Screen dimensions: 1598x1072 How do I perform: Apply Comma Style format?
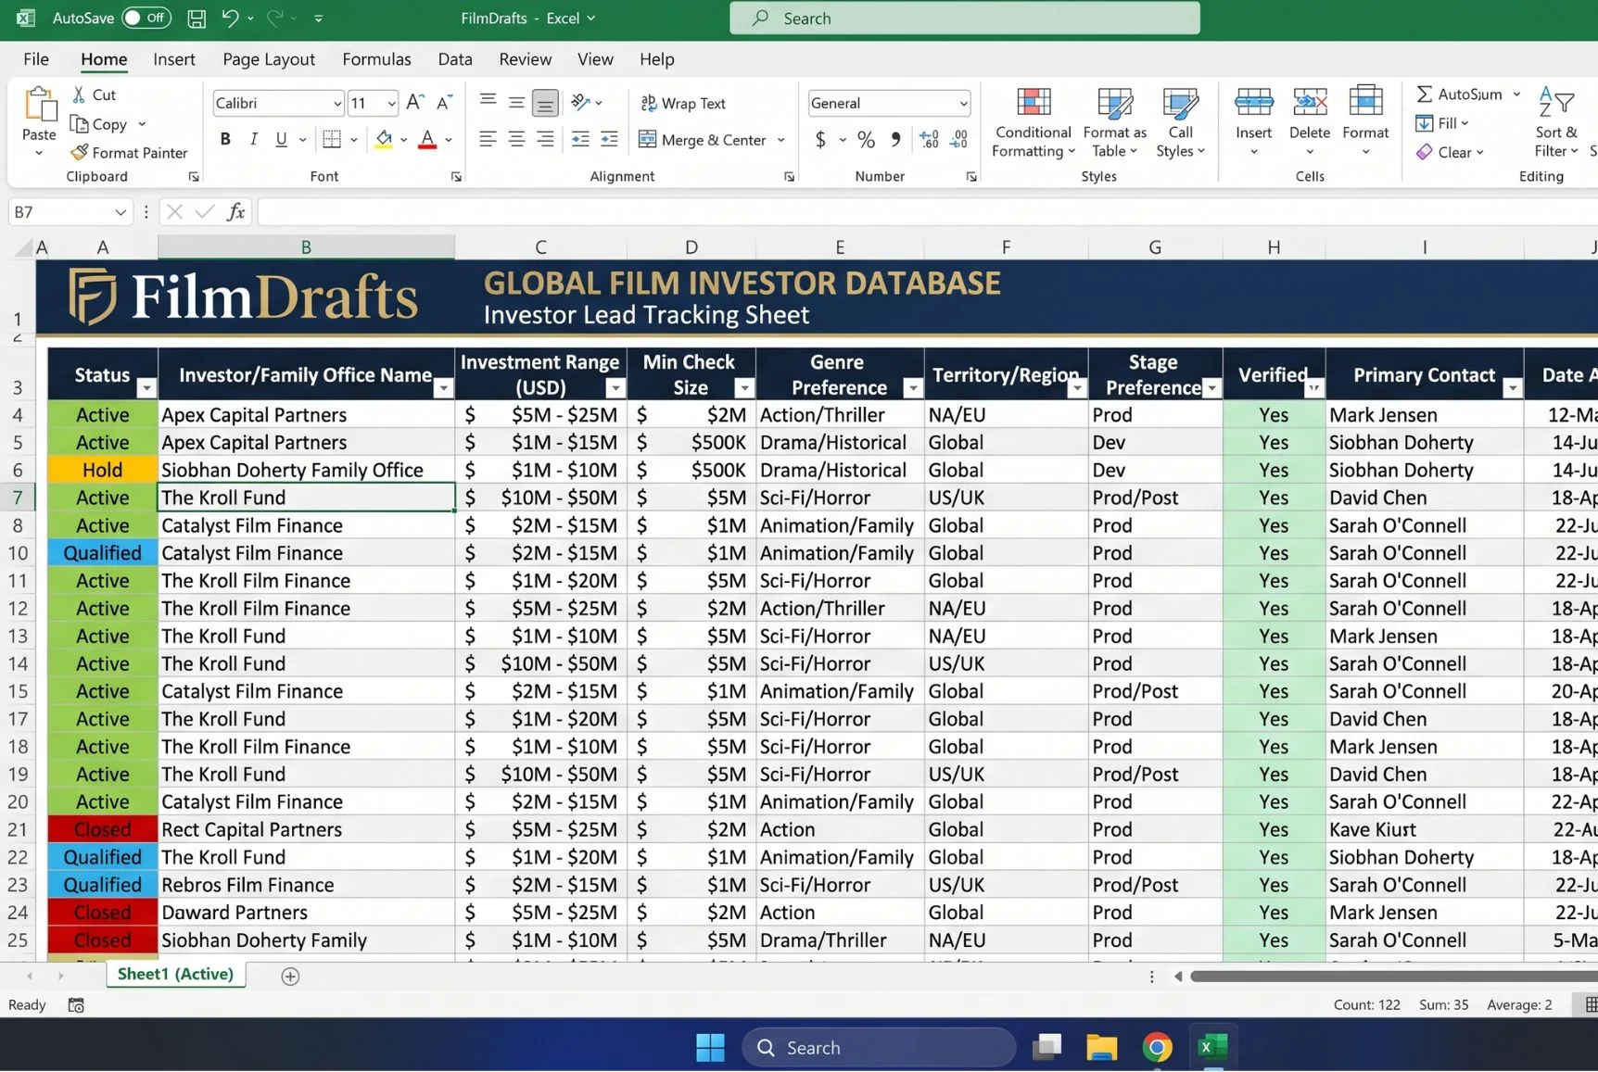[x=895, y=140]
